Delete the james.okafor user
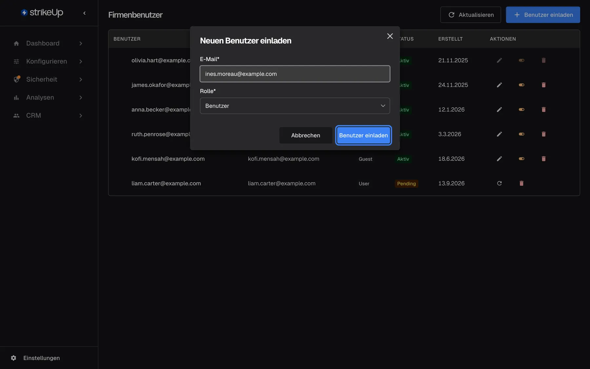 pyautogui.click(x=543, y=85)
